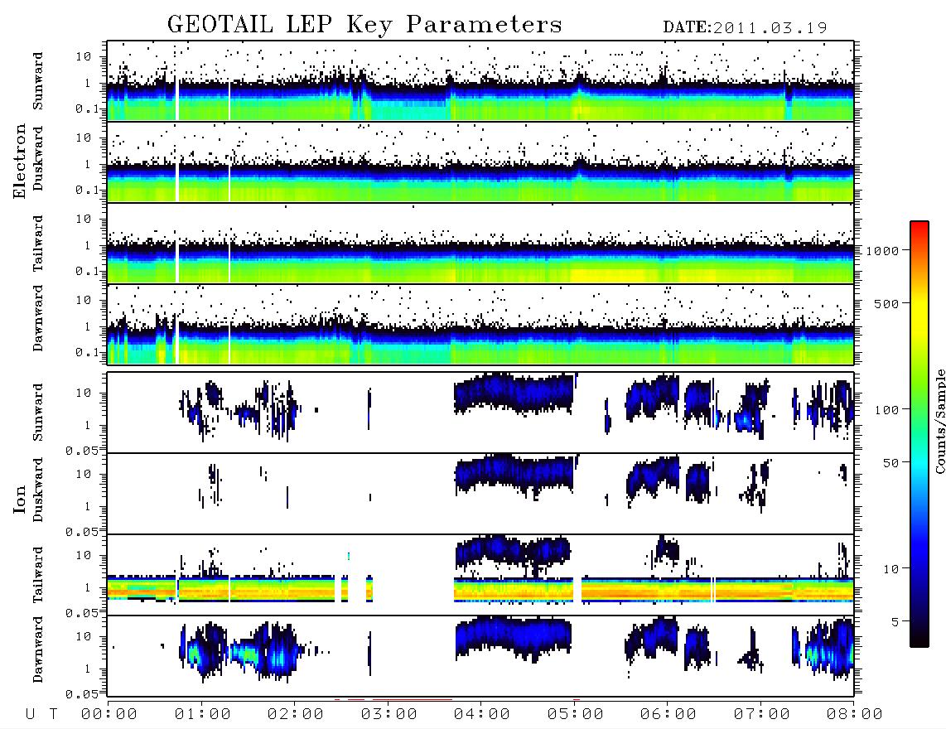This screenshot has height=729, width=946.
Task: Click the "03:00" time tick label
Action: click(x=389, y=715)
